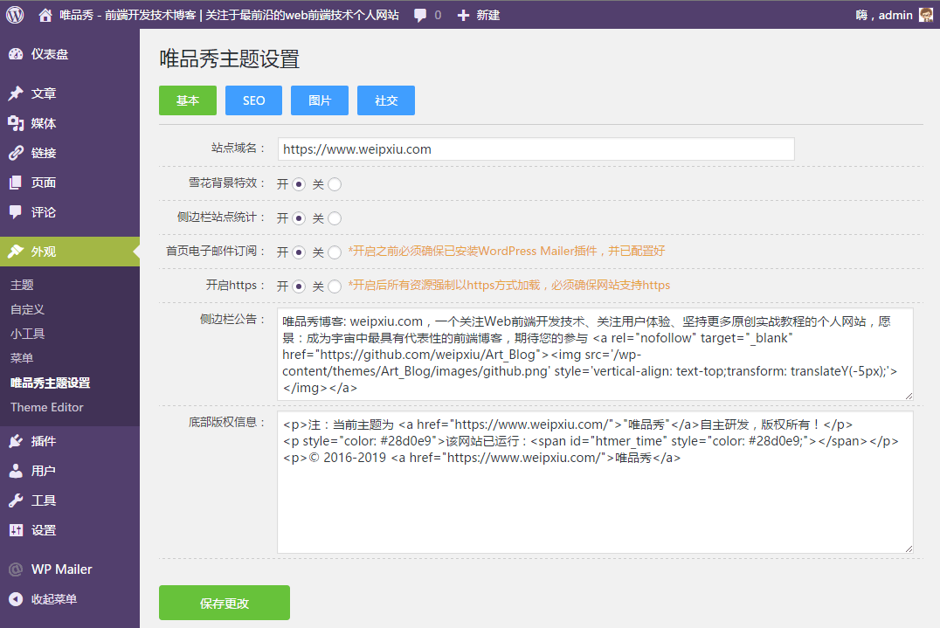Image resolution: width=940 pixels, height=628 pixels.
Task: Click the 设置 menu label
Action: (44, 530)
